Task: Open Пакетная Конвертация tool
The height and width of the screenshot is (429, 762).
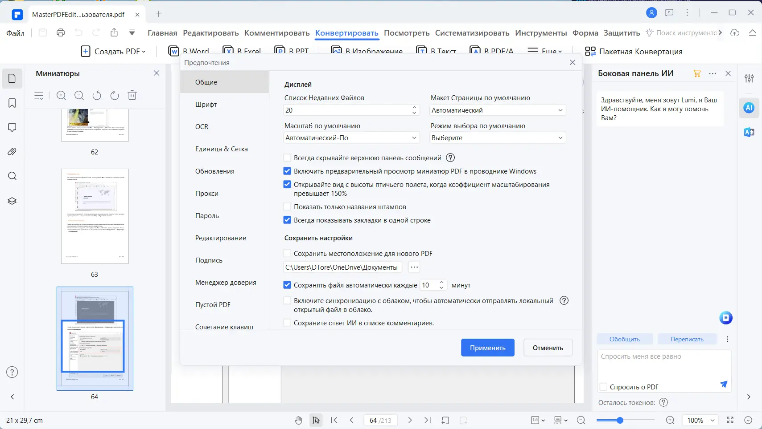Action: pos(634,52)
